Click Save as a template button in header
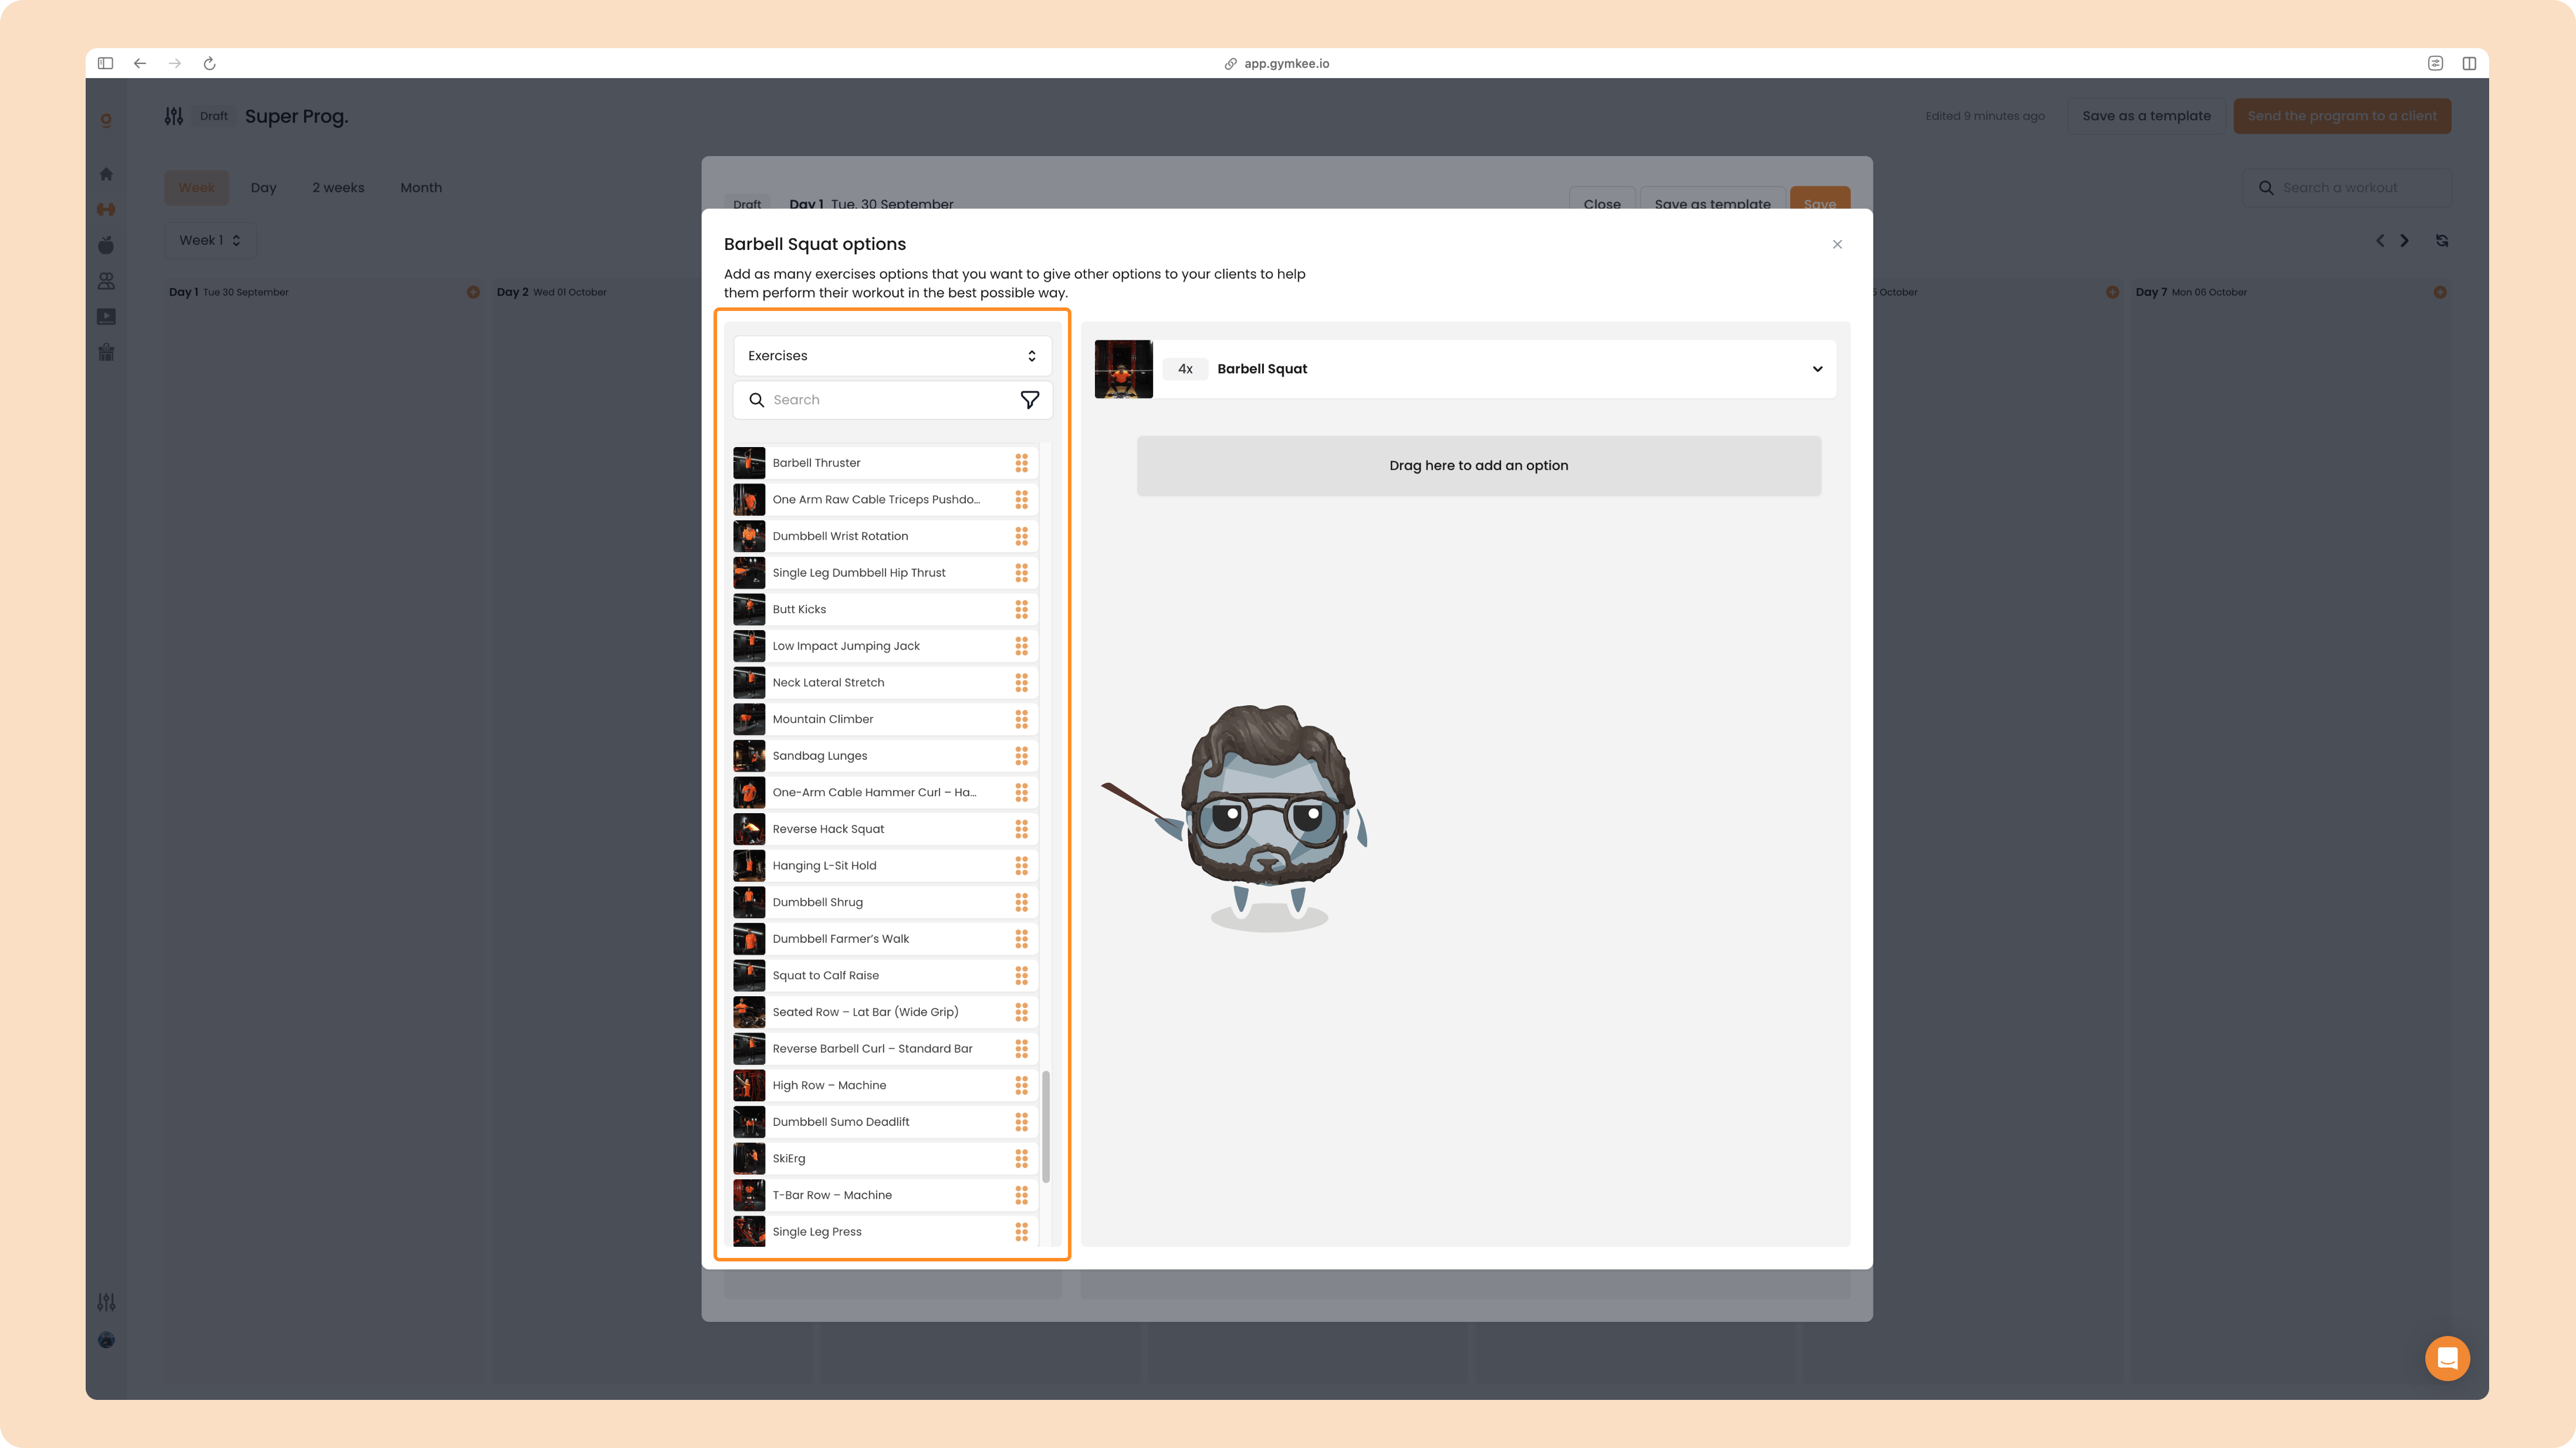Screen dimensions: 2576x1448 coord(2146,116)
